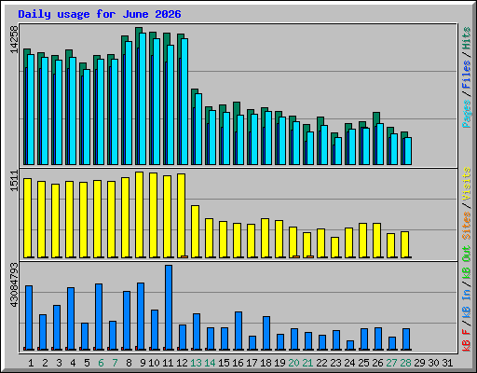Click the red 'kB F' legend label

tap(467, 340)
